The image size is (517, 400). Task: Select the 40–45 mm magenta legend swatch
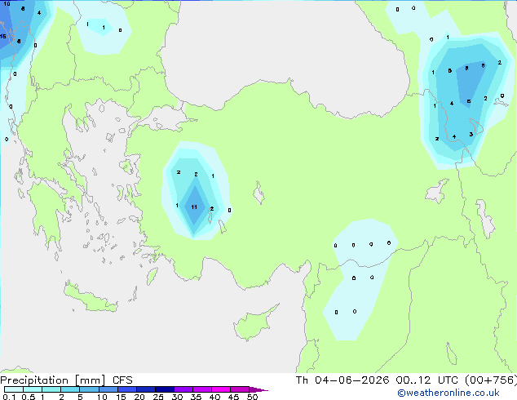point(221,389)
